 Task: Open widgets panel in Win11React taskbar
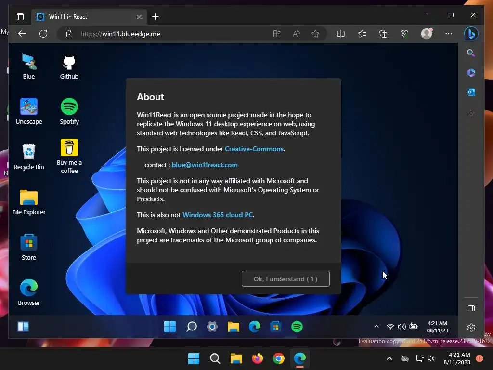tap(23, 327)
